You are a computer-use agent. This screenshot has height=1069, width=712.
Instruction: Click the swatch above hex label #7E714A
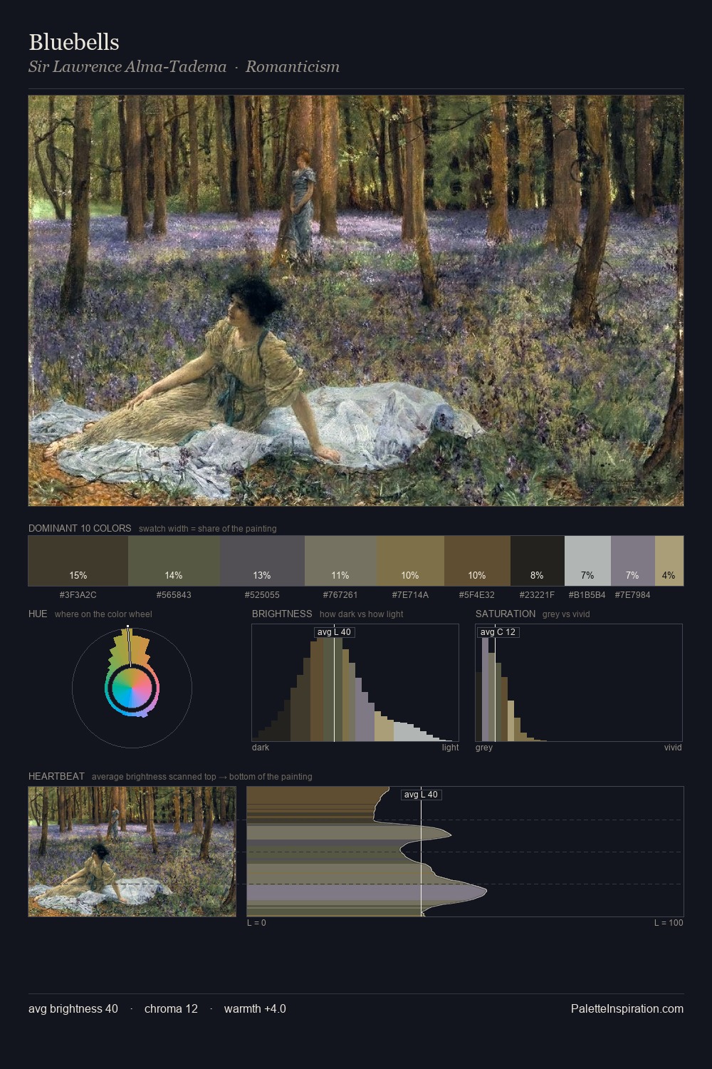(x=410, y=561)
